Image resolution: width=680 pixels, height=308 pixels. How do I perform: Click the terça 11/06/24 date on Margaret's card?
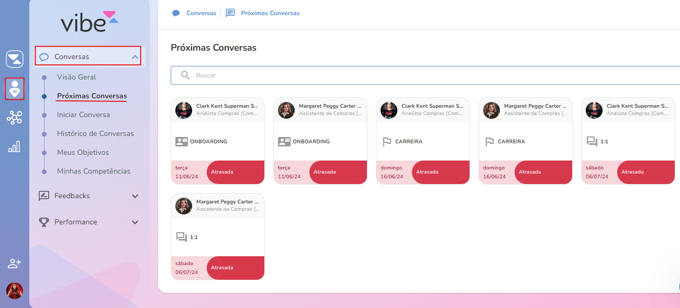(288, 172)
